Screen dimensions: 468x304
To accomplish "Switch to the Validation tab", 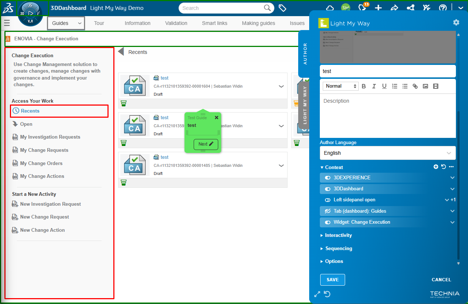I will click(176, 23).
